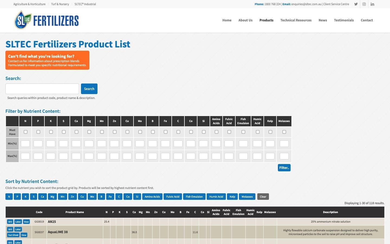Viewport: 390px width, 244px height.
Task: Clear the nutrient sort
Action: pos(263,197)
